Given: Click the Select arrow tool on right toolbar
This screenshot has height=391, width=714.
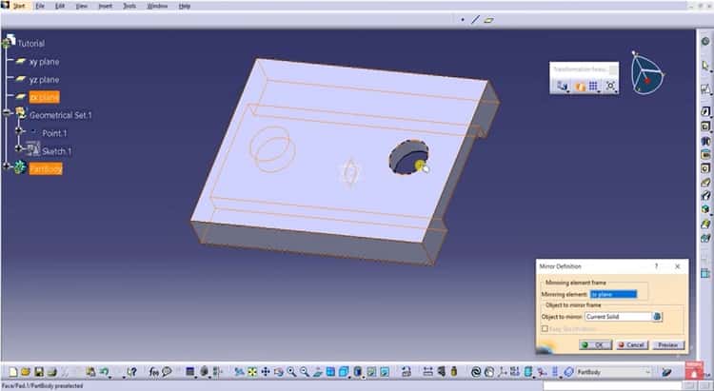Looking at the screenshot, I should [705, 63].
